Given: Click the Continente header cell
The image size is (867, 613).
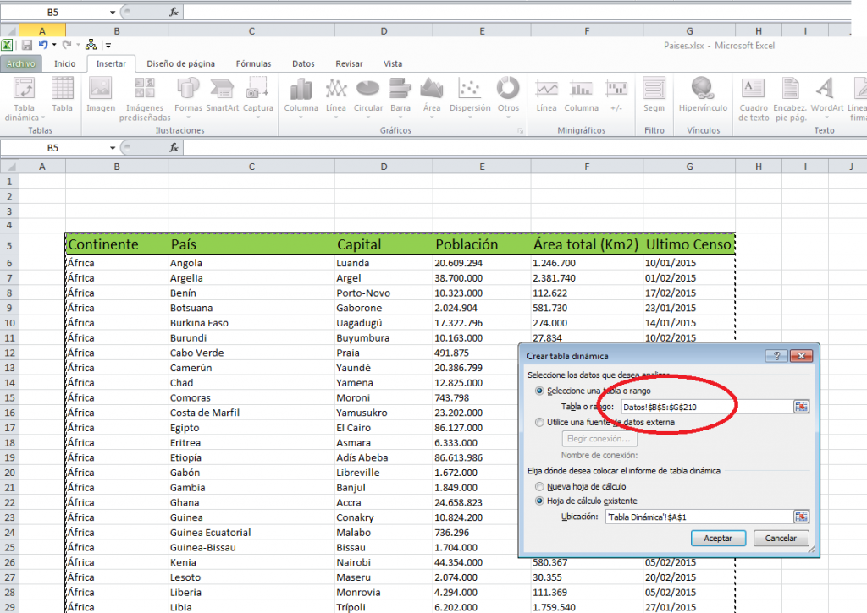Looking at the screenshot, I should coord(117,244).
